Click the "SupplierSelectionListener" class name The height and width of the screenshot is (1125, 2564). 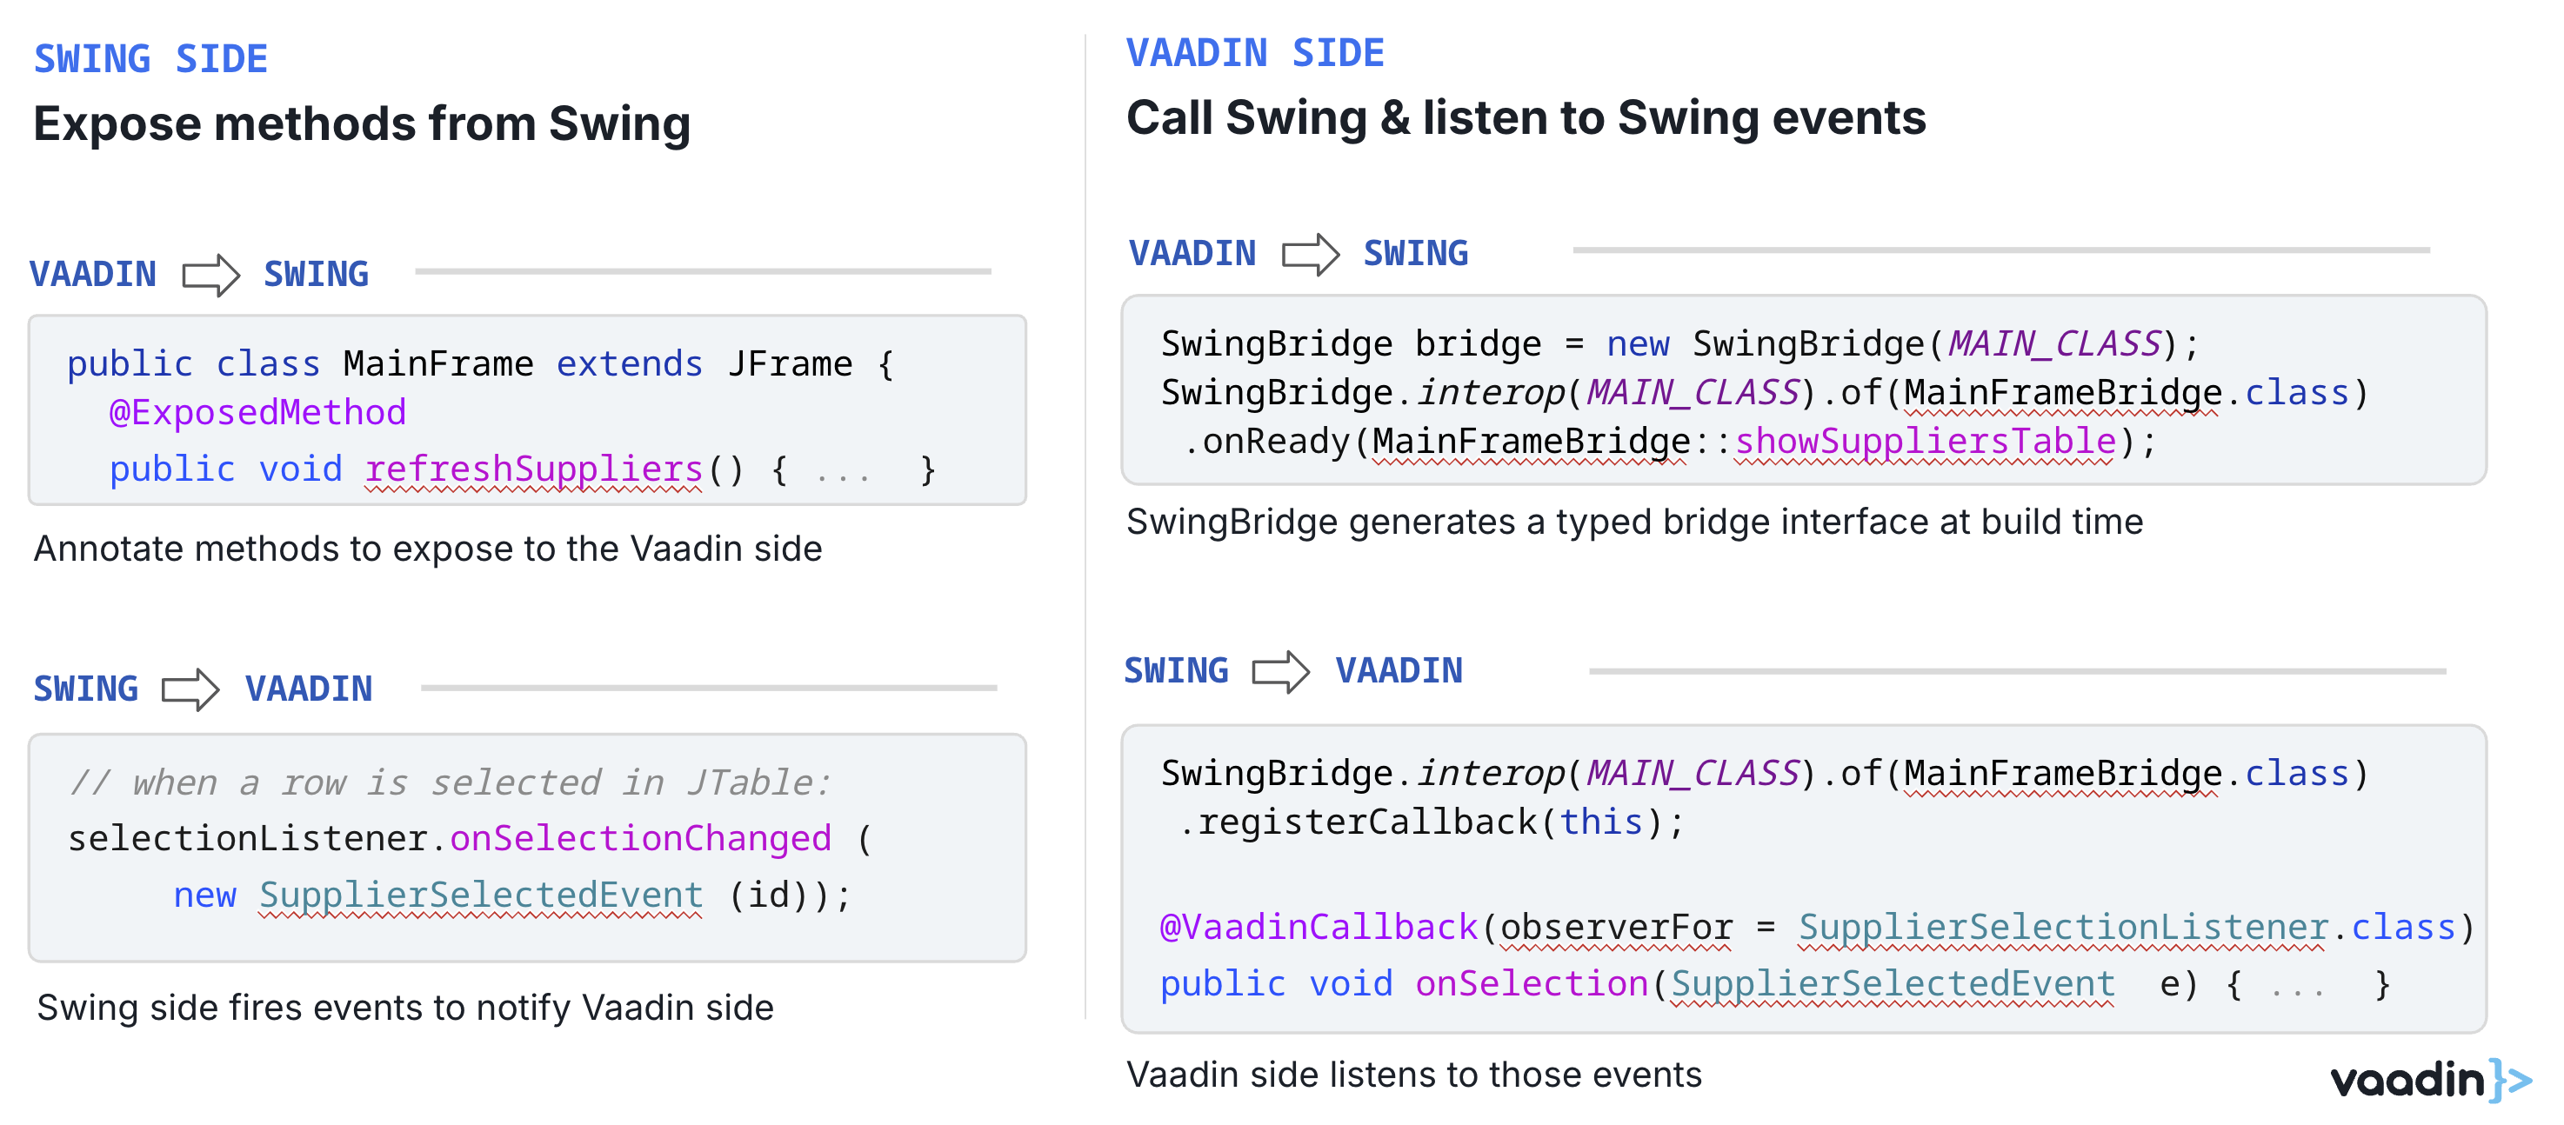2063,927
